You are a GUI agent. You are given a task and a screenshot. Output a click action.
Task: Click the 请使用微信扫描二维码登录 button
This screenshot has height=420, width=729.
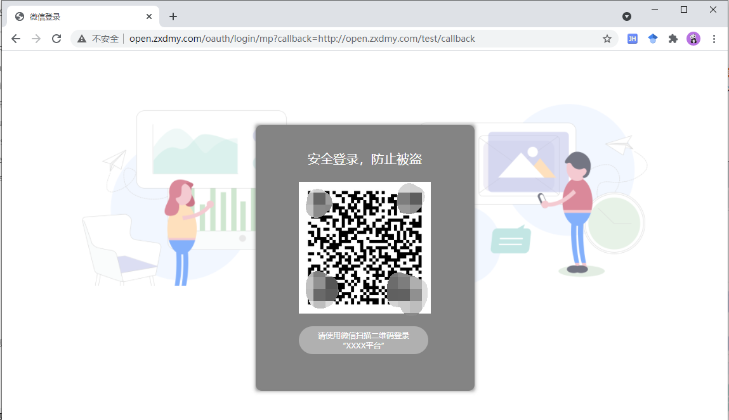coord(364,340)
